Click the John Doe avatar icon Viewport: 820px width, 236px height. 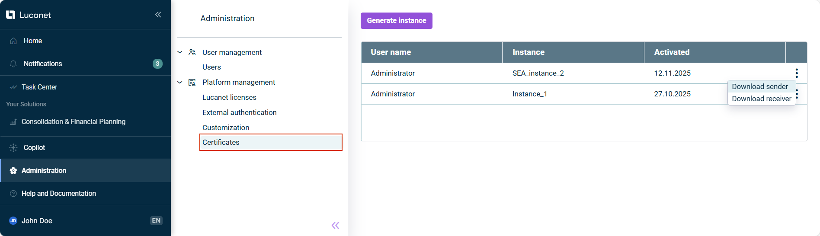click(x=13, y=221)
